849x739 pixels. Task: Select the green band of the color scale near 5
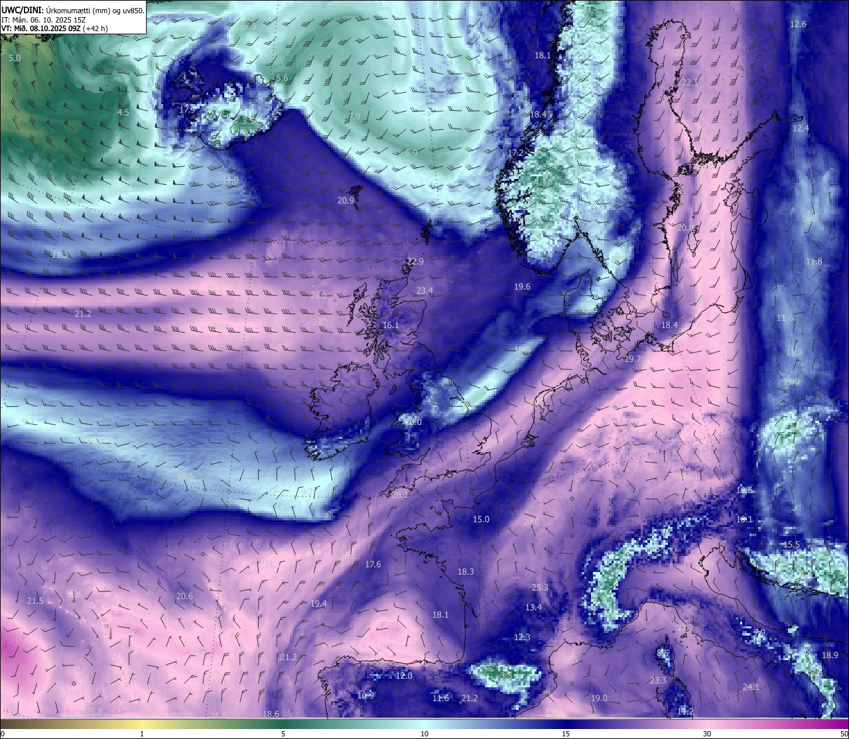click(283, 724)
